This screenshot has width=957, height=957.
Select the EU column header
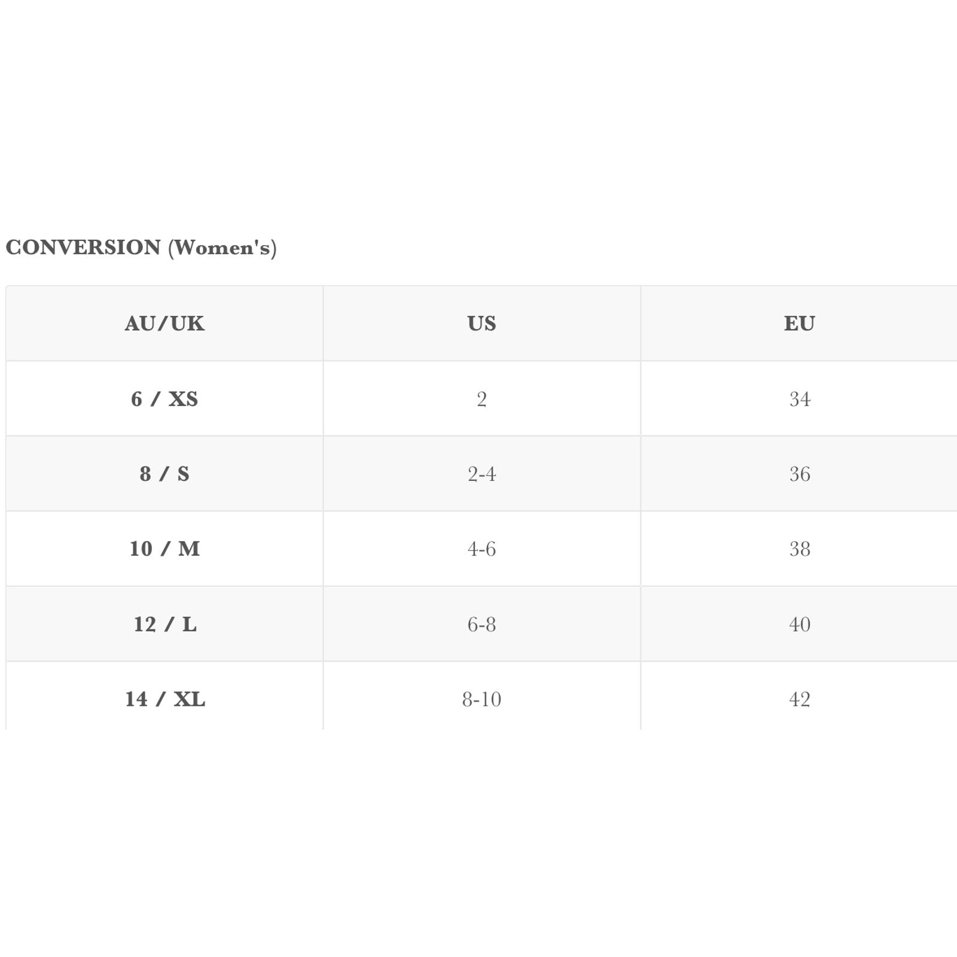point(799,324)
